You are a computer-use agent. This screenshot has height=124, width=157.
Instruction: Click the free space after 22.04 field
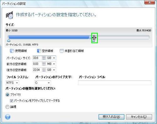37,70
